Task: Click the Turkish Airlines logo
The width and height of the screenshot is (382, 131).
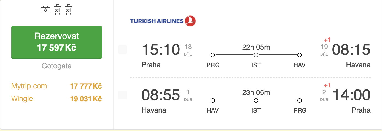Action: pos(163,21)
